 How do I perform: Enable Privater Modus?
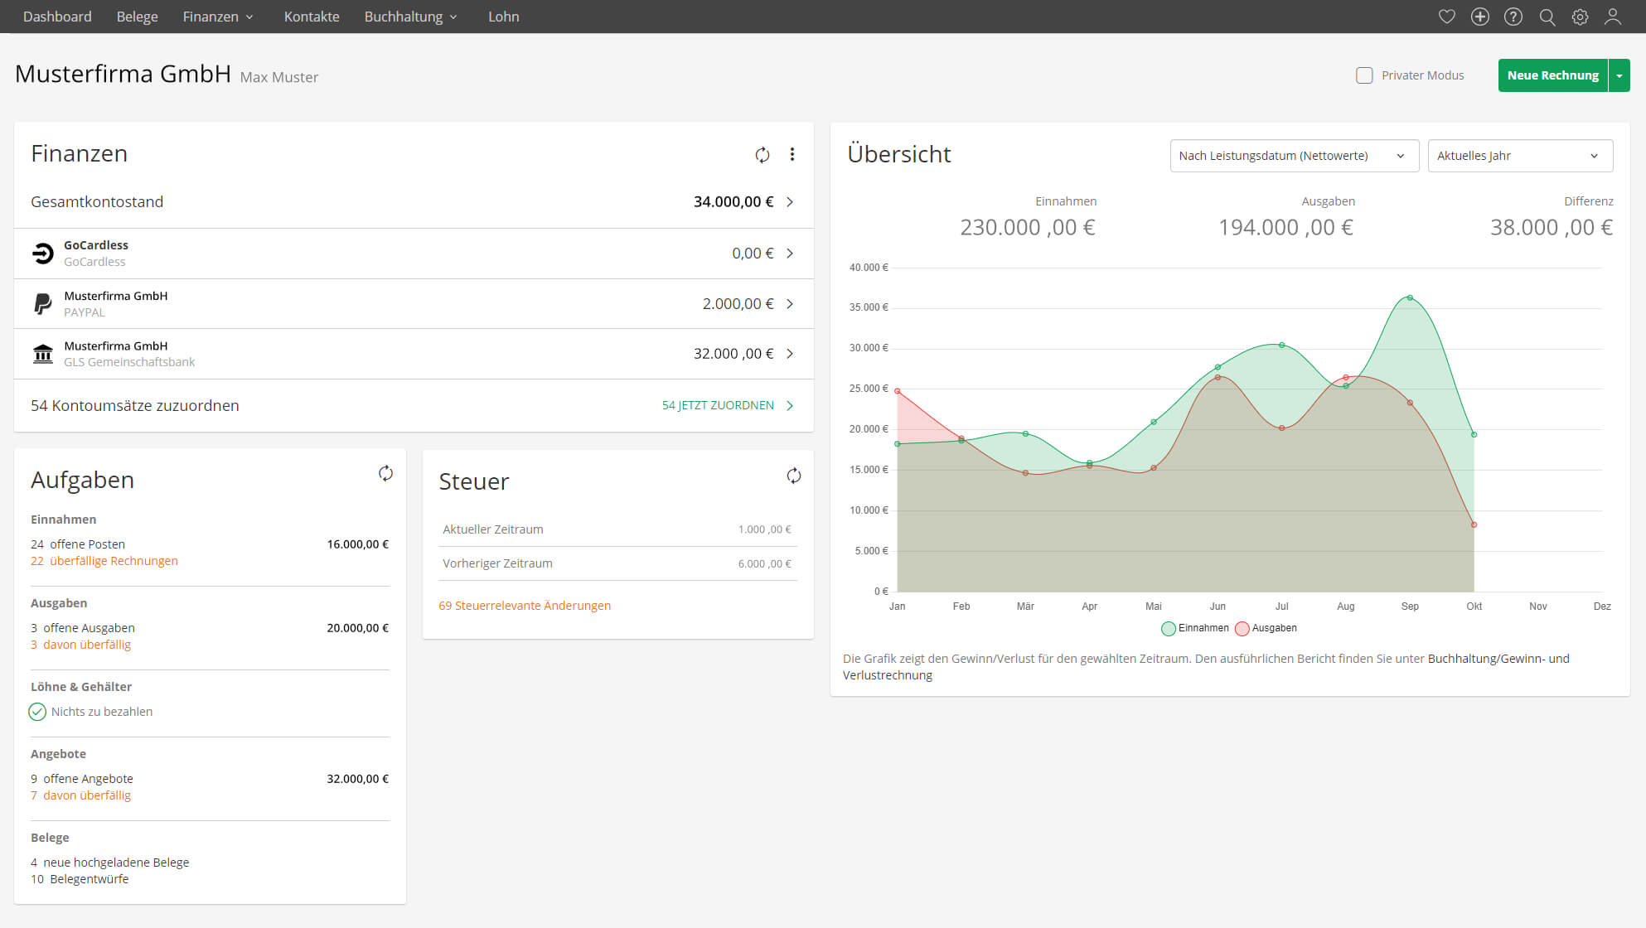click(1364, 75)
